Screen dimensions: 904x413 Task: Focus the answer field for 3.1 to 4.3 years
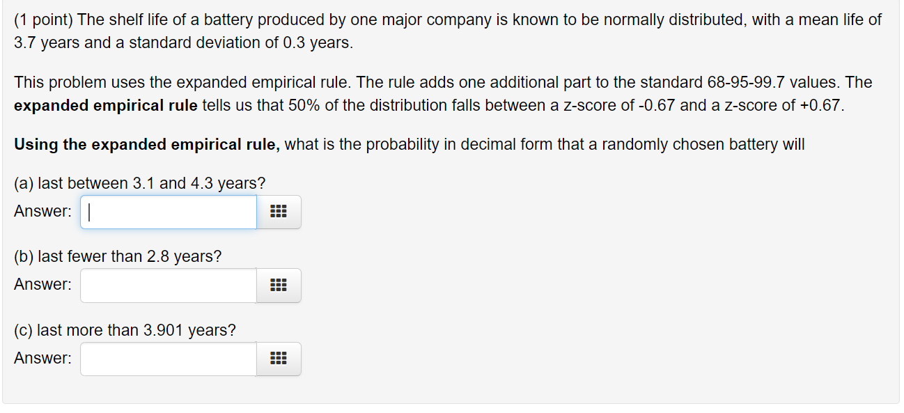tap(167, 212)
